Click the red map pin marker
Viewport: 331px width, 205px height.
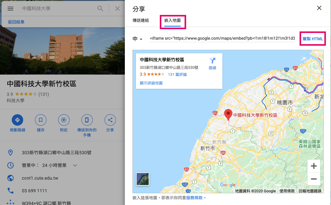(228, 115)
